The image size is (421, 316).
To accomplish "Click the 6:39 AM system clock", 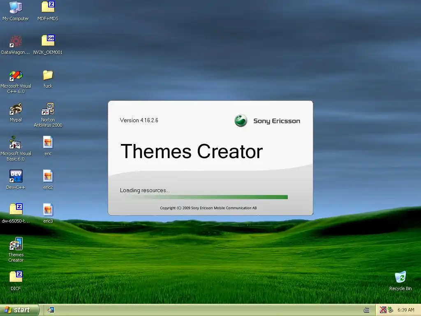I will [406, 310].
